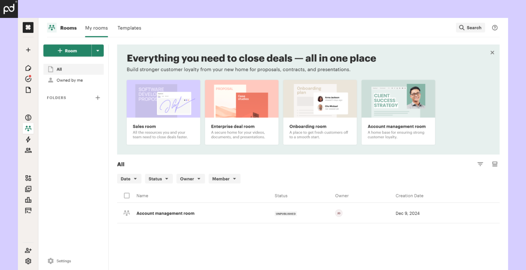
Task: Switch list layout with view toggle icon
Action: pos(495,164)
